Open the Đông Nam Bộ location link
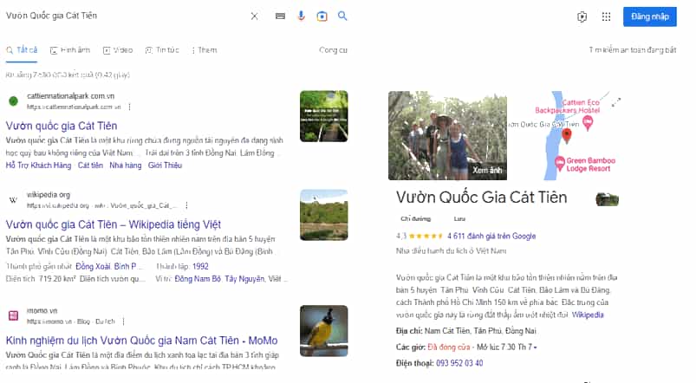696x383 pixels. pos(198,279)
